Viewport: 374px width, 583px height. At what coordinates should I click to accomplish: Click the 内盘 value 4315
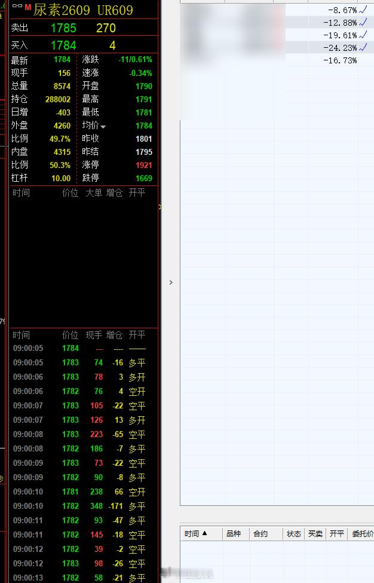click(62, 152)
